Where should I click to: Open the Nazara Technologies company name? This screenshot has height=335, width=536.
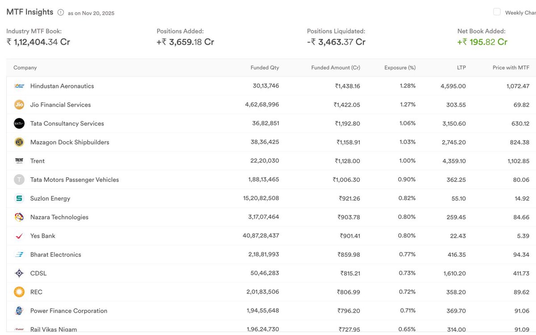point(59,217)
